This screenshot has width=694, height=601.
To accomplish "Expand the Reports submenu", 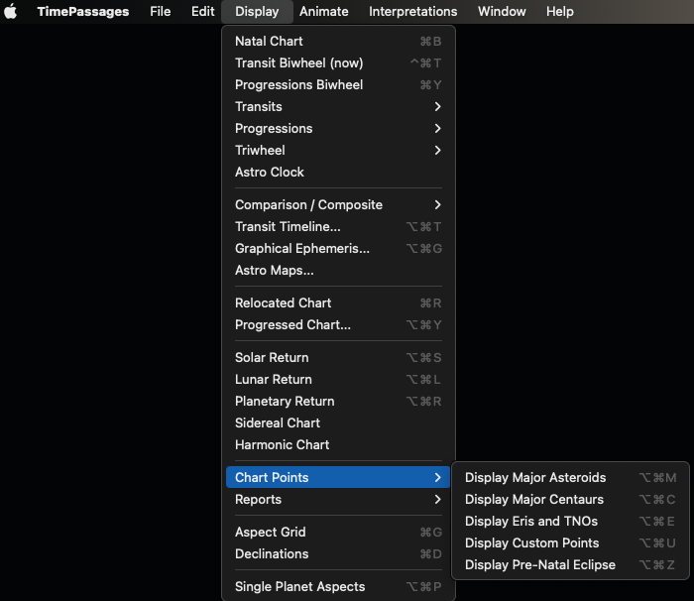I will tap(338, 500).
